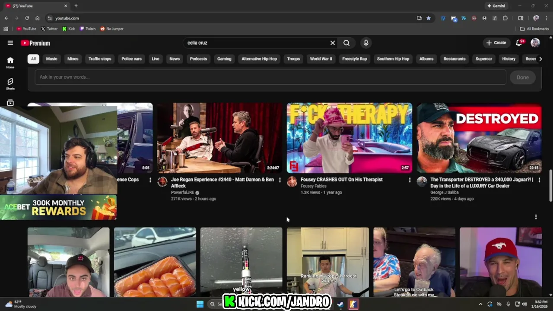Open the 'F*CK THERAPY' Fousey video thumbnail
Image resolution: width=553 pixels, height=311 pixels.
349,138
